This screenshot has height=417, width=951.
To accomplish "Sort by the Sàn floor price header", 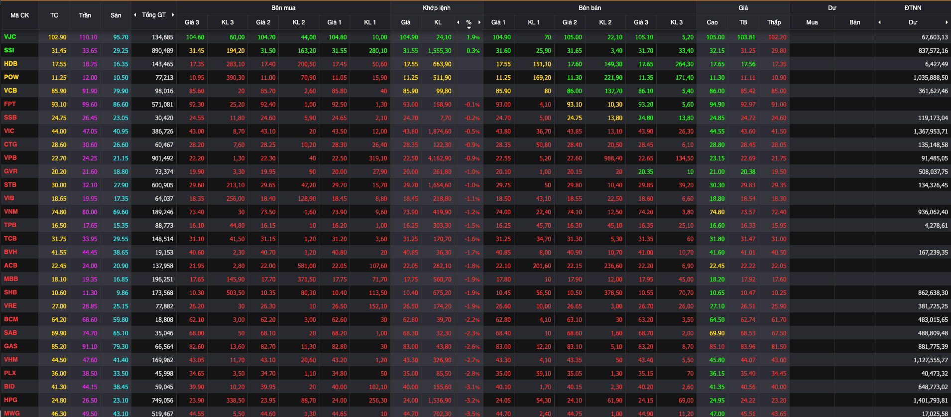I will [116, 15].
